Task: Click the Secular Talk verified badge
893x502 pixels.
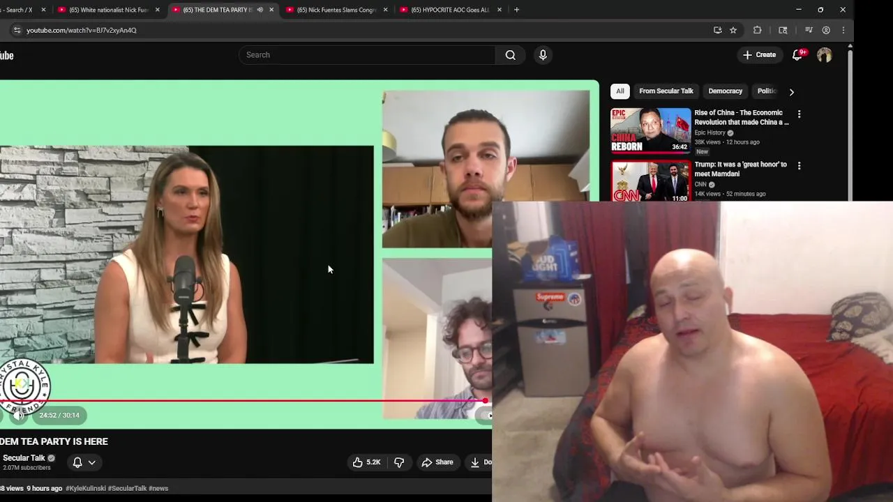Action: [x=51, y=458]
